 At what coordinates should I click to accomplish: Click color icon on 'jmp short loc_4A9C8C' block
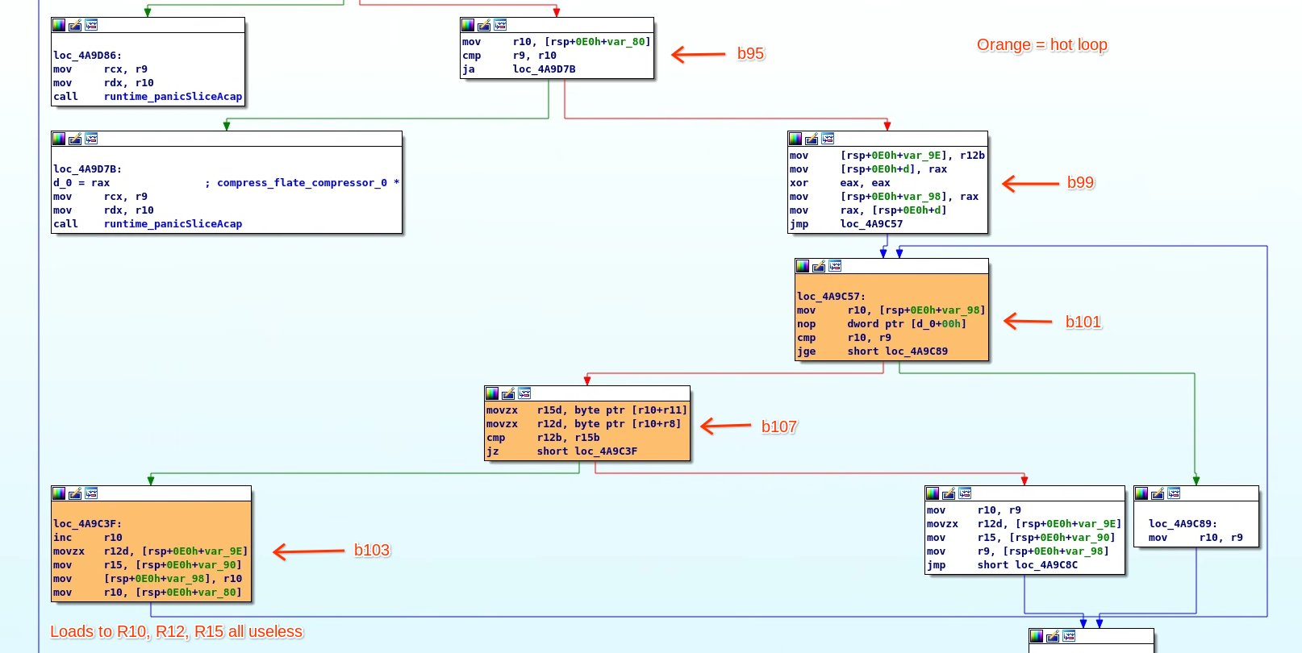click(933, 493)
